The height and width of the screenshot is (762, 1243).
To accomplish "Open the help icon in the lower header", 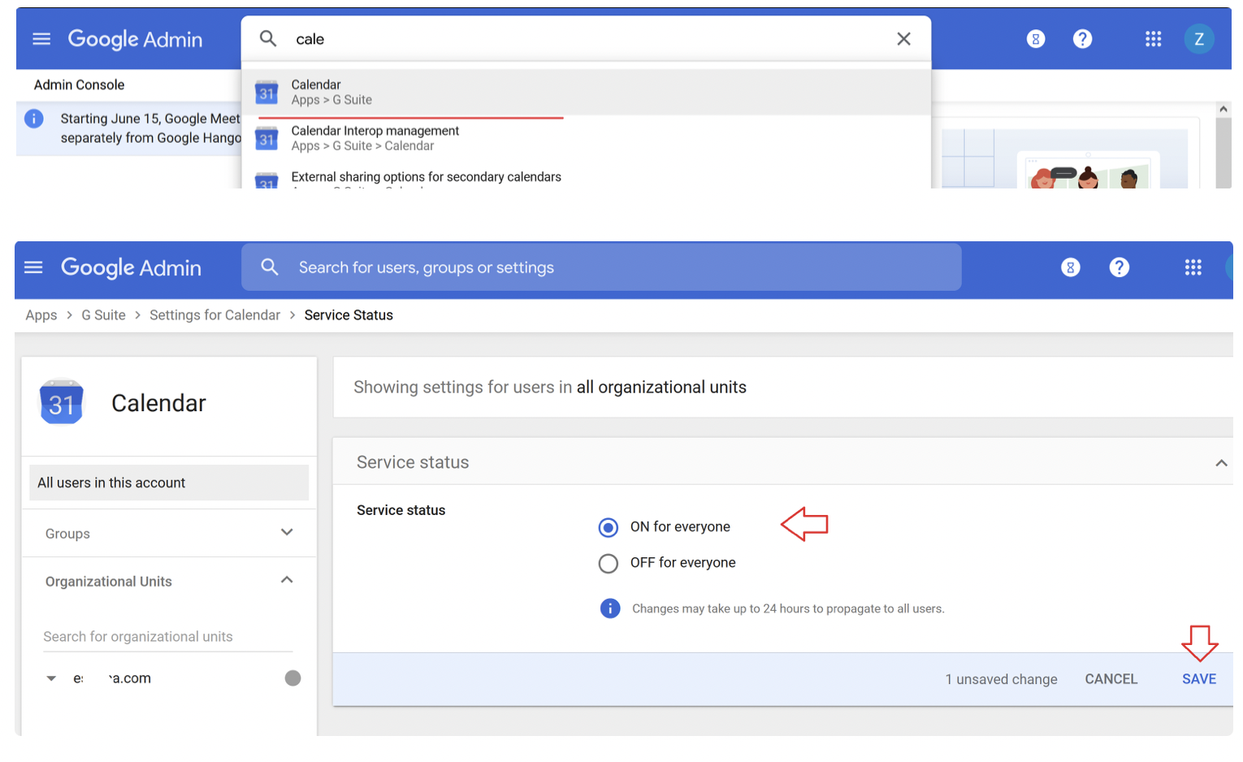I will [x=1119, y=267].
